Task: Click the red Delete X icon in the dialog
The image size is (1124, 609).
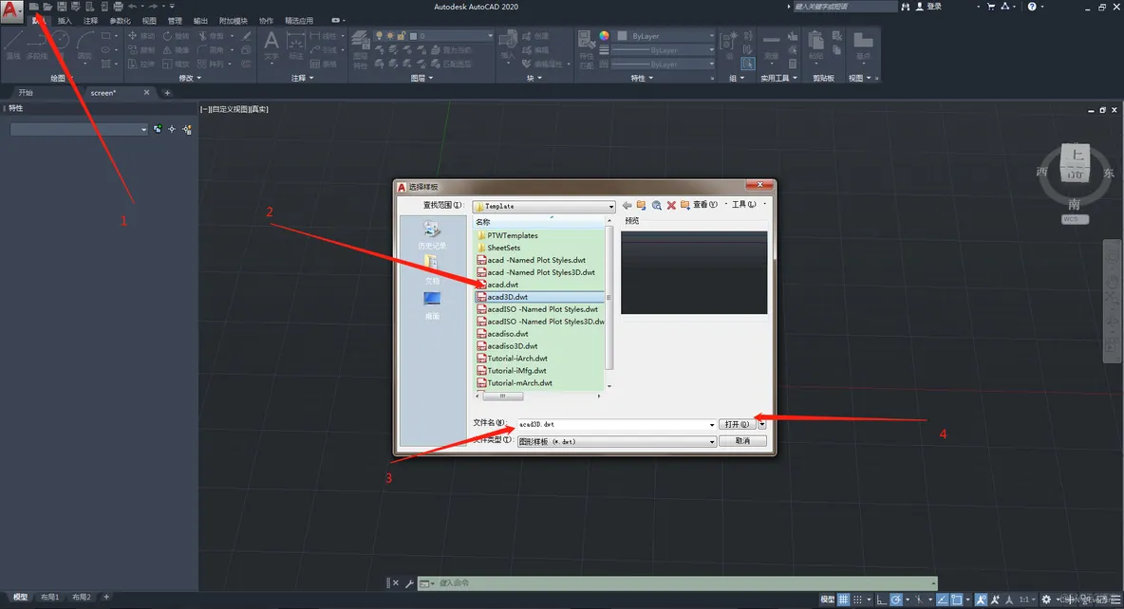Action: tap(671, 206)
